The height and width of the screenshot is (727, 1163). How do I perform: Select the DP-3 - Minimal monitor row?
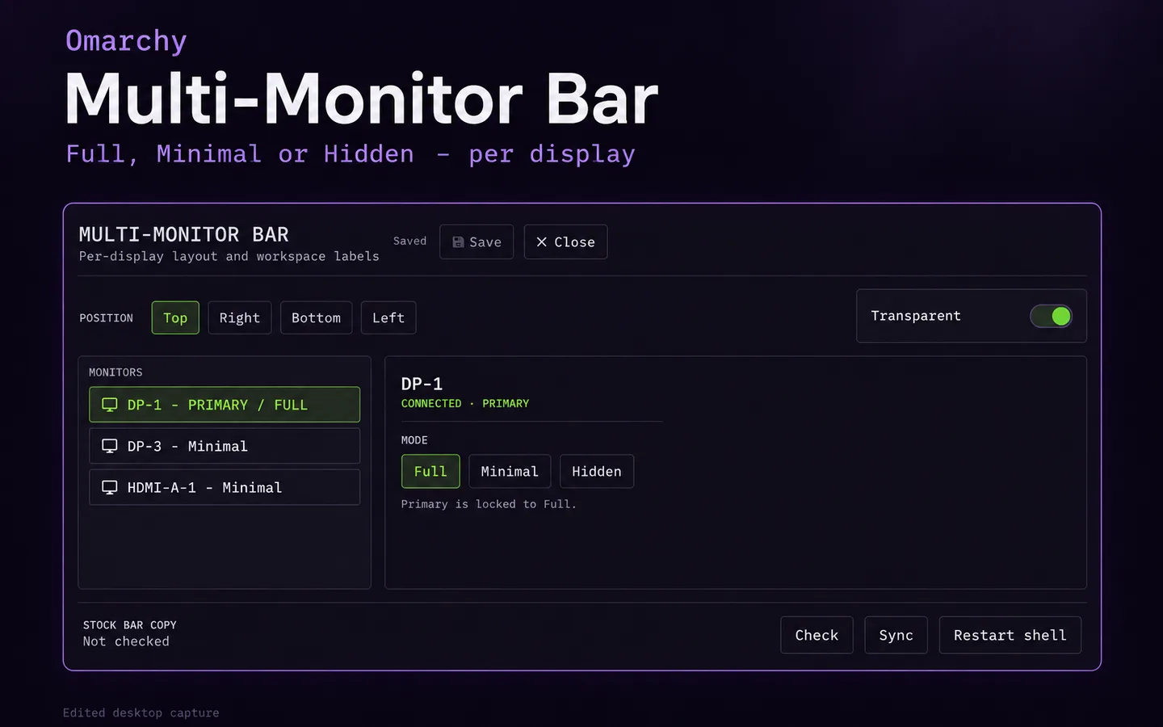click(x=225, y=446)
